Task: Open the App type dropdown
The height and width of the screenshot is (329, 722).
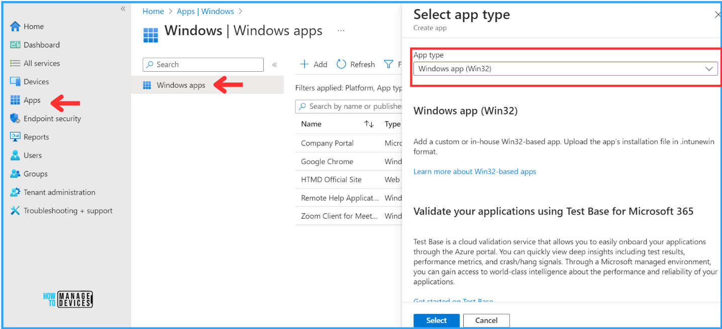Action: click(x=565, y=69)
